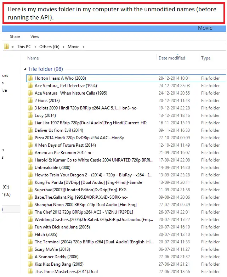The height and width of the screenshot is (277, 227).
Task: Click folder icon of Hitch (2005)
Action: pyautogui.click(x=30, y=234)
